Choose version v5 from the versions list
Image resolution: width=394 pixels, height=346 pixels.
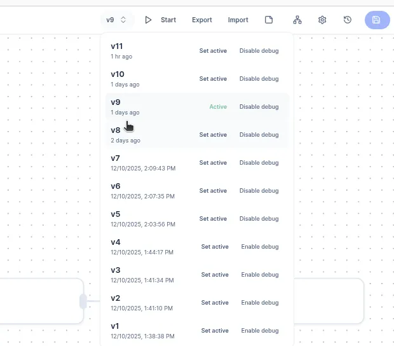(x=116, y=214)
